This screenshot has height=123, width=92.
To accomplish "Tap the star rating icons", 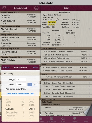I will (x=52, y=25).
